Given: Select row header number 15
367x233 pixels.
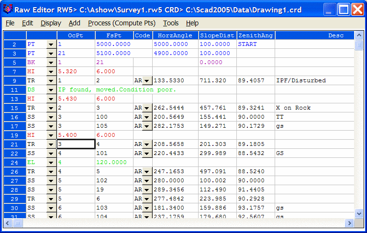Looking at the screenshot, I should tap(14, 108).
